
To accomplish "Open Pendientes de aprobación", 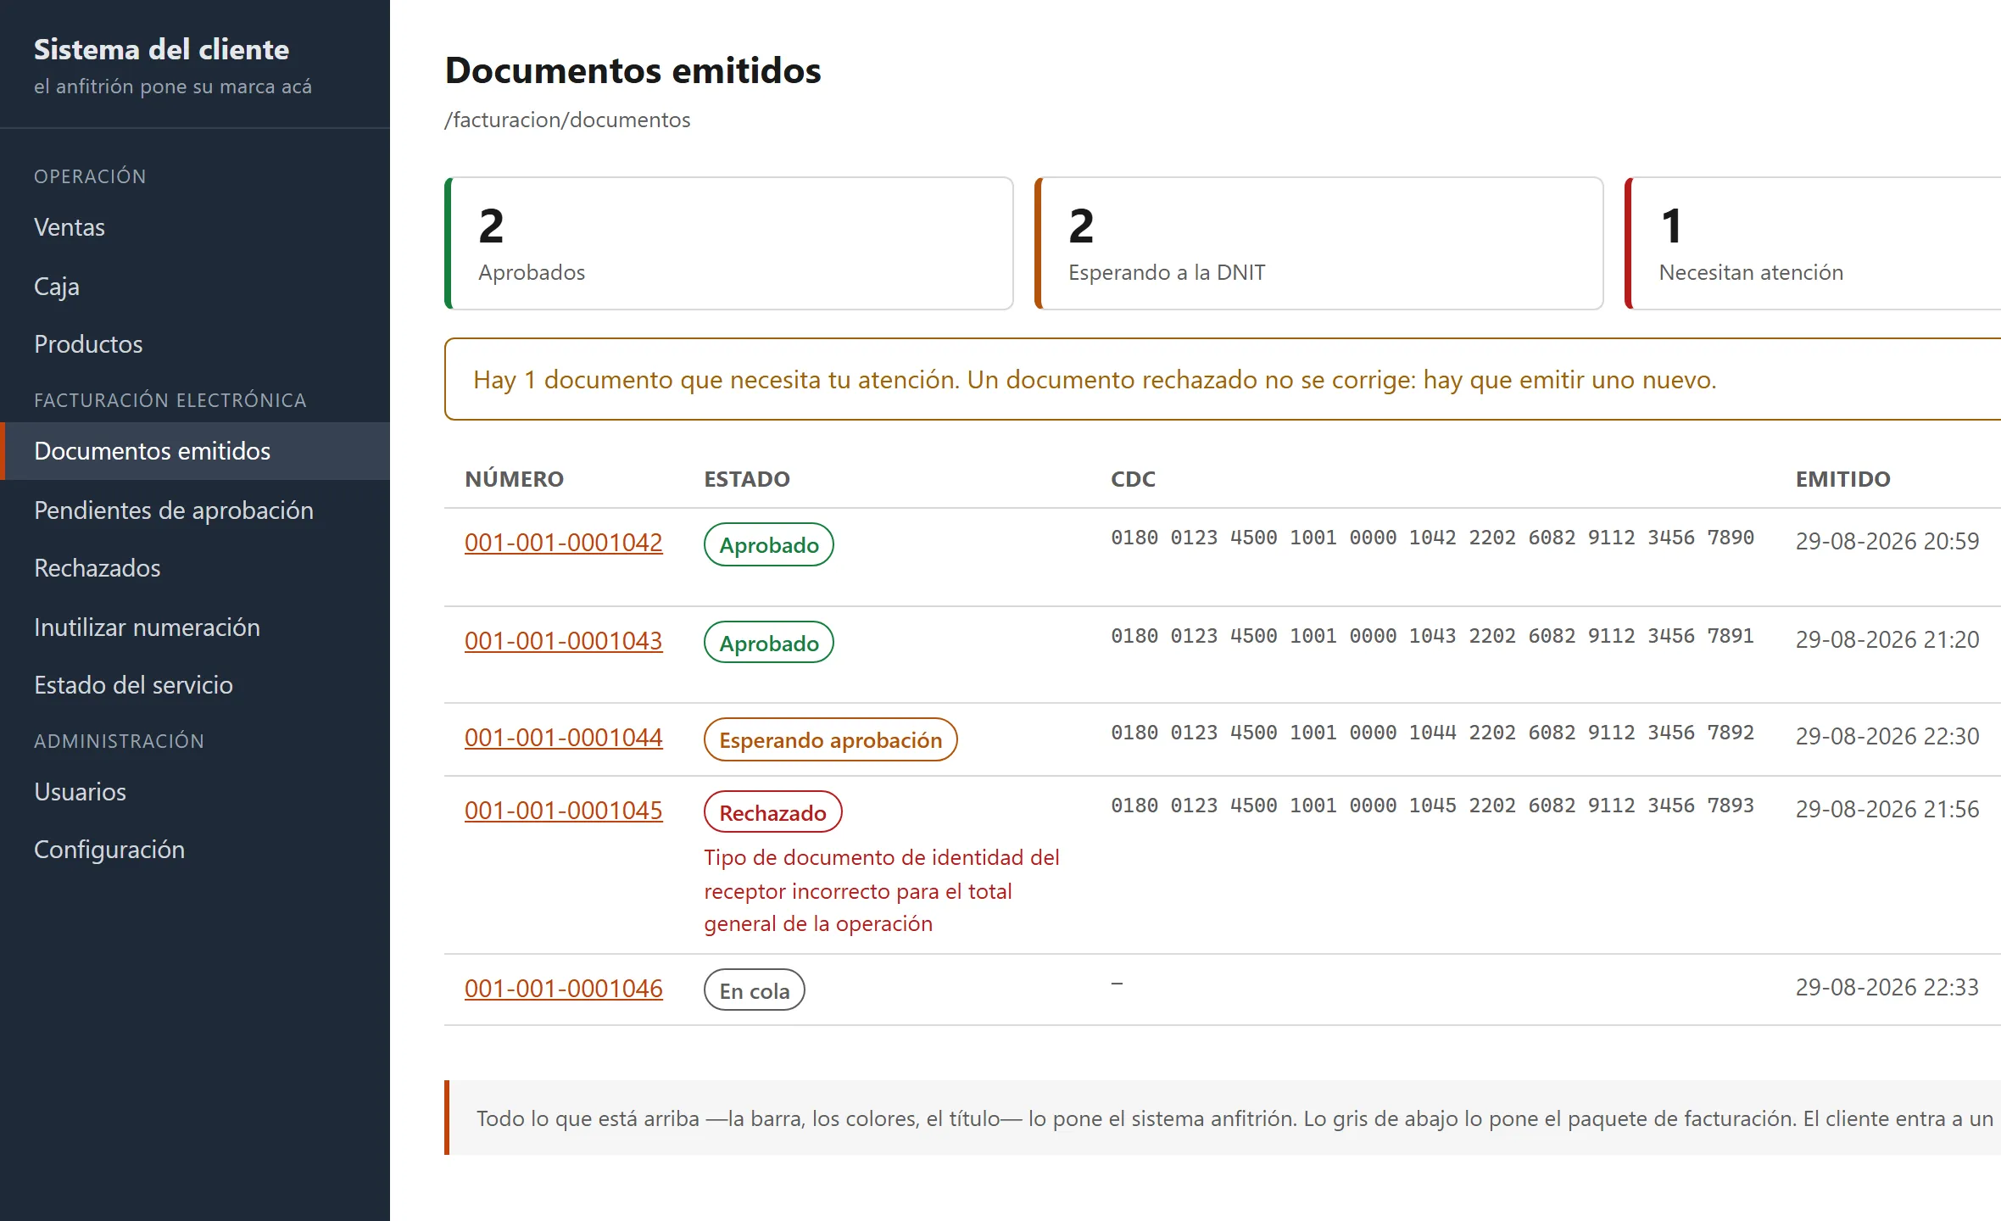I will pos(195,510).
